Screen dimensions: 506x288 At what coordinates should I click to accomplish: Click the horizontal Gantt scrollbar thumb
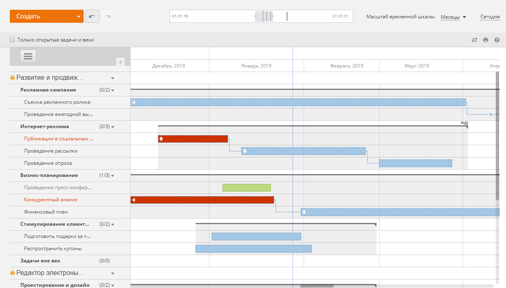(317, 286)
